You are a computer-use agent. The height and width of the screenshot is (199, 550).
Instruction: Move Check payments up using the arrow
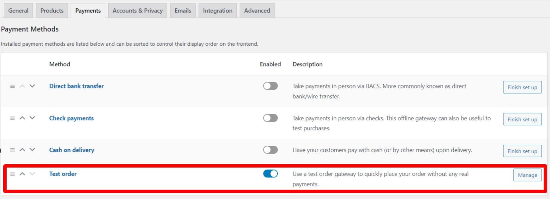point(22,118)
